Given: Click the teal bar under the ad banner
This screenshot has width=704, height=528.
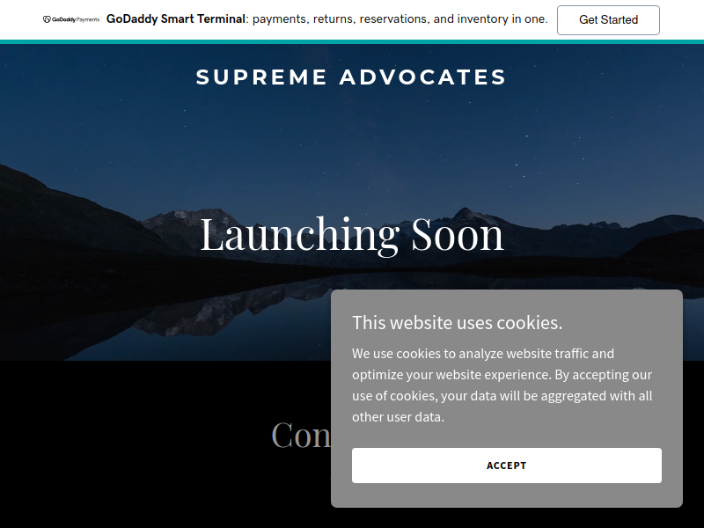Looking at the screenshot, I should click(x=352, y=41).
